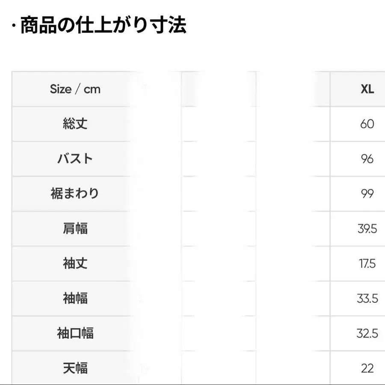
Task: Click the 袖幅 row label
Action: (75, 298)
